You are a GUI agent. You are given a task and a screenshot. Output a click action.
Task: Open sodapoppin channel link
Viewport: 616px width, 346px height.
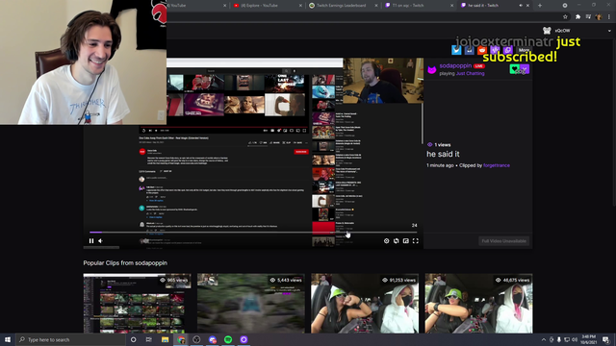click(x=455, y=65)
